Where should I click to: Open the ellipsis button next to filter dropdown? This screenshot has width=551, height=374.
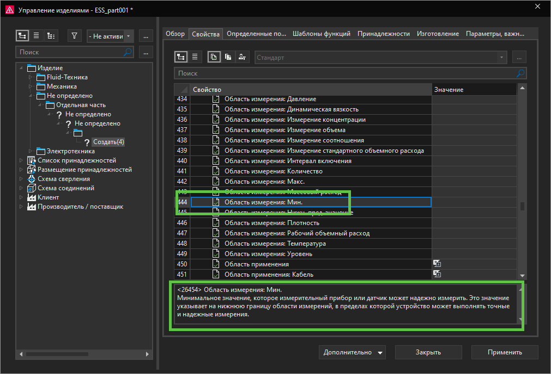[x=146, y=36]
